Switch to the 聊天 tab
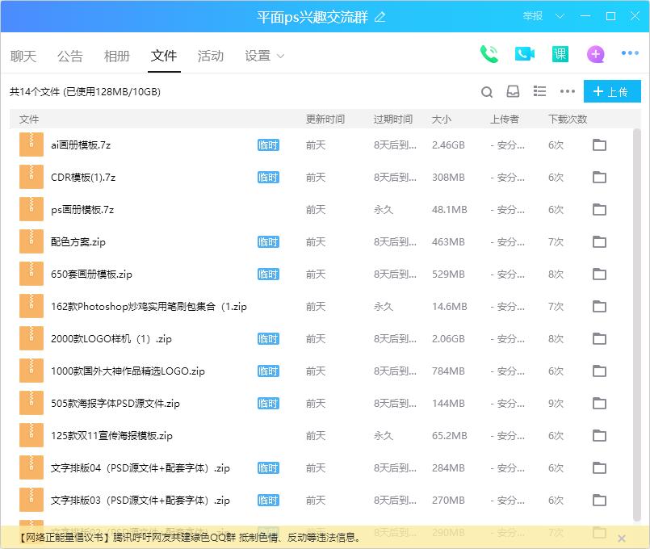The width and height of the screenshot is (650, 549). [x=23, y=56]
